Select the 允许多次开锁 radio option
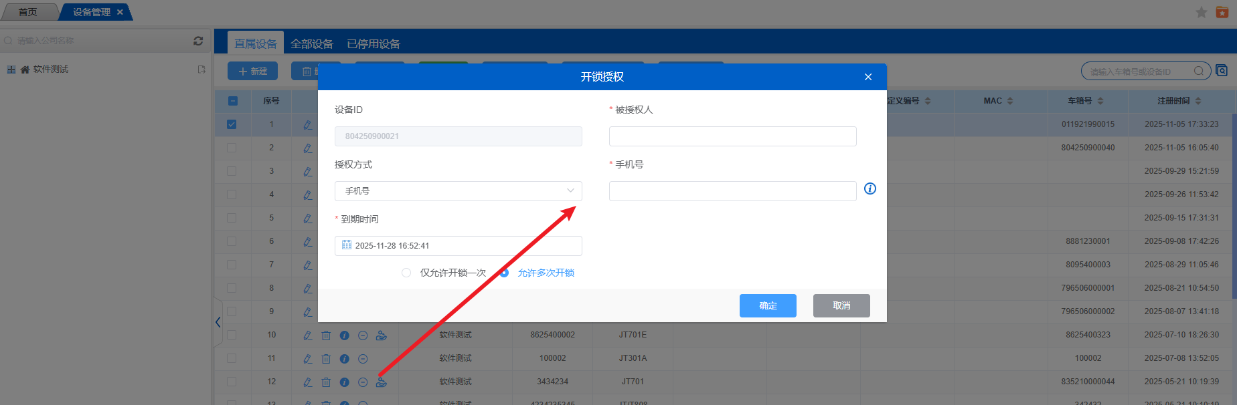Image resolution: width=1237 pixels, height=405 pixels. tap(505, 273)
